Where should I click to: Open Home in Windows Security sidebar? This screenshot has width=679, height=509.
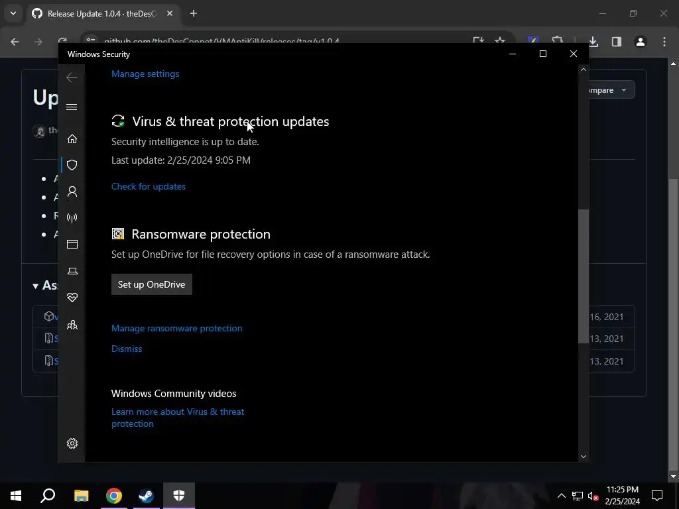(x=72, y=139)
